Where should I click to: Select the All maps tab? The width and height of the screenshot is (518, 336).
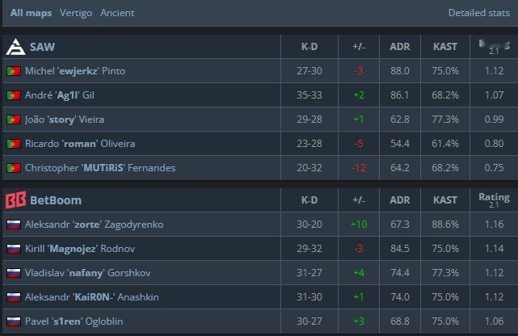click(31, 13)
